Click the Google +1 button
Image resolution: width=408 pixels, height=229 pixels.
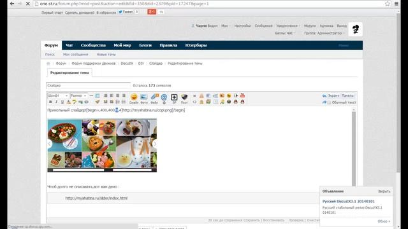click(152, 11)
